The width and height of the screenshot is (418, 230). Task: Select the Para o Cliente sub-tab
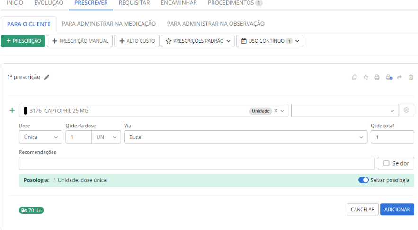click(29, 24)
